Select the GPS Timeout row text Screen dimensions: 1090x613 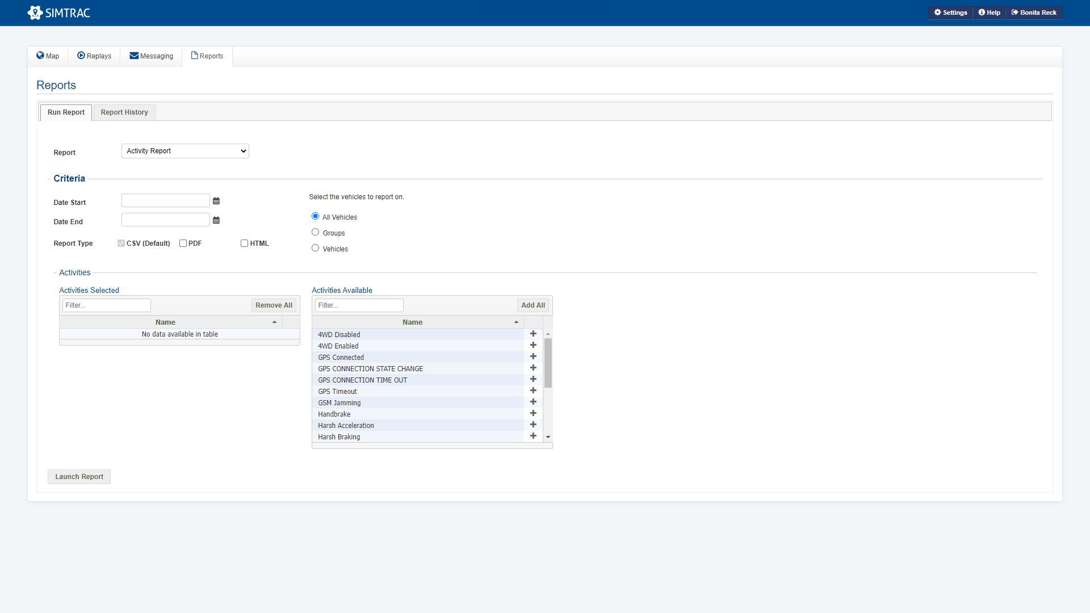tap(337, 392)
